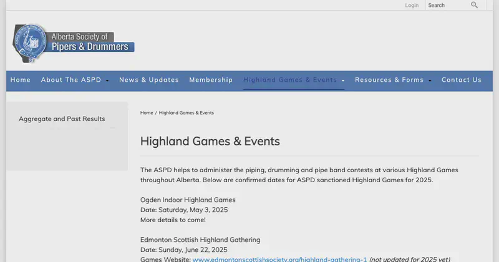Expand Resources & Forms dropdown arrow
Screen dimensions: 499x262
430,80
